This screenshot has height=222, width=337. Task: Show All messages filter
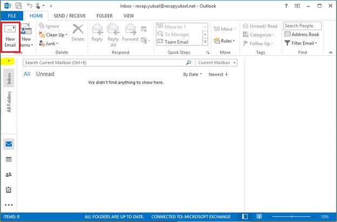coord(27,74)
